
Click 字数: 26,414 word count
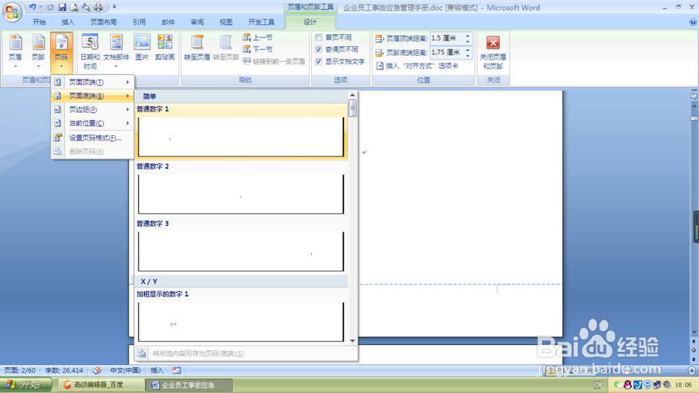[x=64, y=370]
